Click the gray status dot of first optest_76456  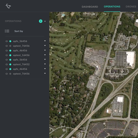pos(10,46)
